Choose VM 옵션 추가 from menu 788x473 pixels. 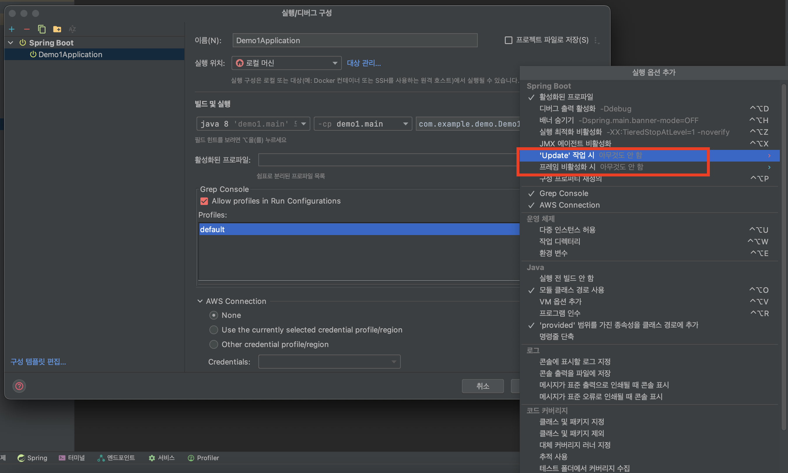tap(560, 302)
